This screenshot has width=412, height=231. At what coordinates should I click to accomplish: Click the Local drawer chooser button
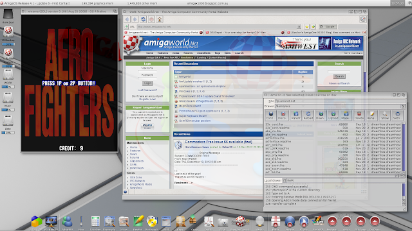click(285, 180)
